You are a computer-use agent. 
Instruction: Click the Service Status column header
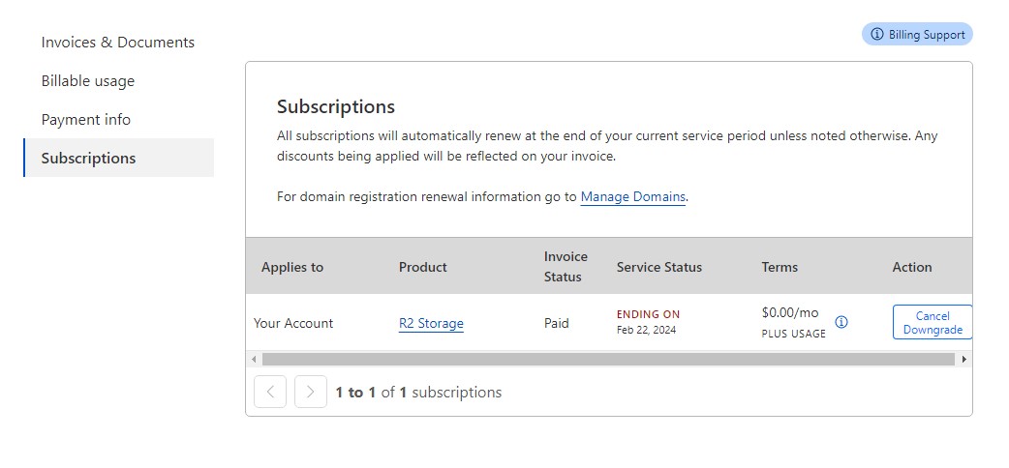(x=659, y=267)
